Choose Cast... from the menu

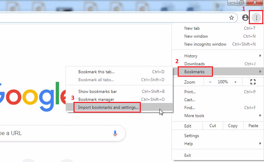(x=218, y=100)
